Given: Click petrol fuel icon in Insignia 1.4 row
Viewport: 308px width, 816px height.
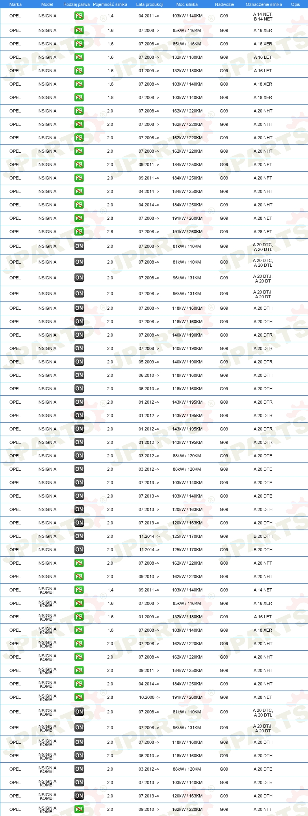Looking at the screenshot, I should pyautogui.click(x=79, y=16).
